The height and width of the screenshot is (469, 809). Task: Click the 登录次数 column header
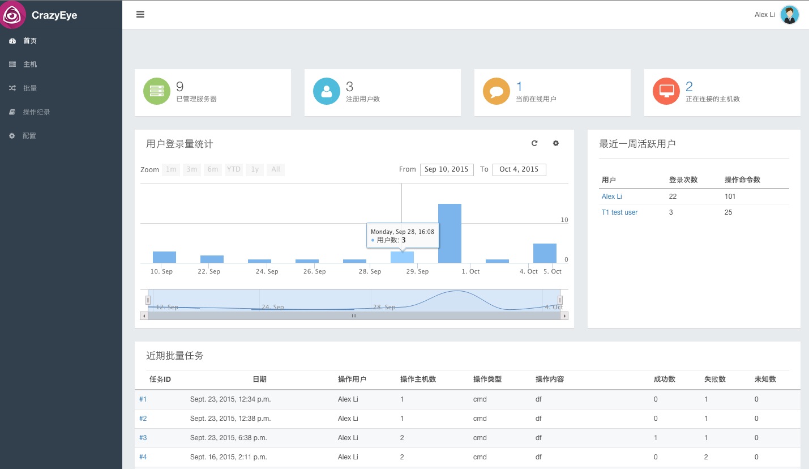683,180
